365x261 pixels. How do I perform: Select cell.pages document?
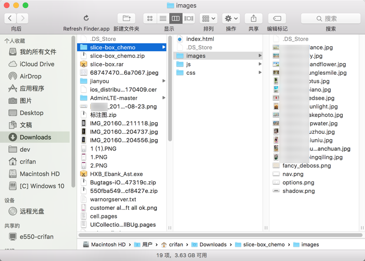(x=122, y=216)
